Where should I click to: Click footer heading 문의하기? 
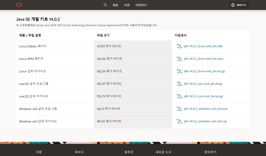pyautogui.click(x=210, y=152)
